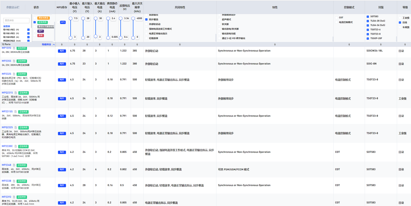Grab lower handle of 最大输入电压 slider
Screen dimensions: 411x206
tap(83, 37)
